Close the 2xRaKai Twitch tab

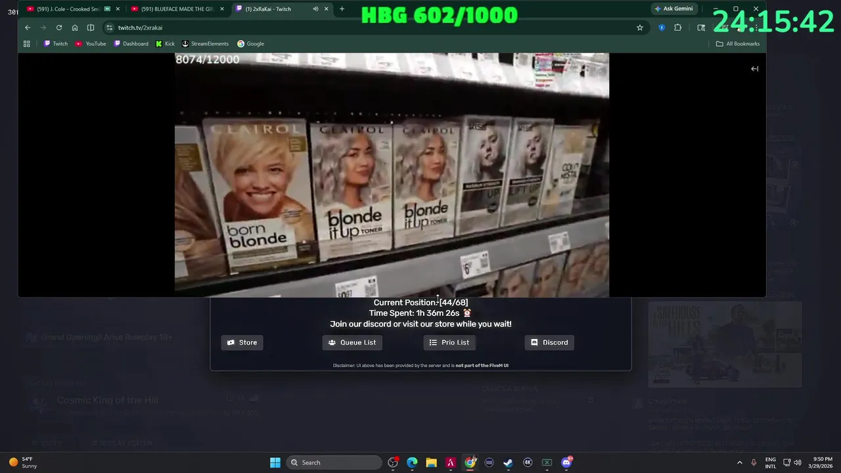tap(326, 9)
